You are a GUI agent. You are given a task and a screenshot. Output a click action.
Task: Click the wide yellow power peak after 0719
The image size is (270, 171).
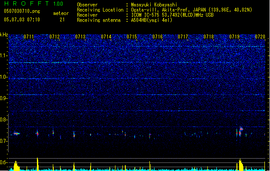[241, 165]
